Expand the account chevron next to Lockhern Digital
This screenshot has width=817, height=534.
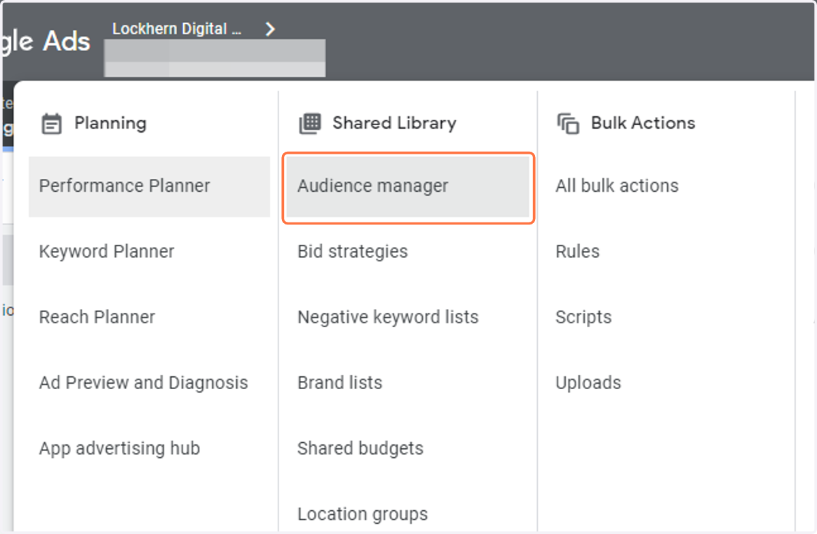pyautogui.click(x=270, y=29)
